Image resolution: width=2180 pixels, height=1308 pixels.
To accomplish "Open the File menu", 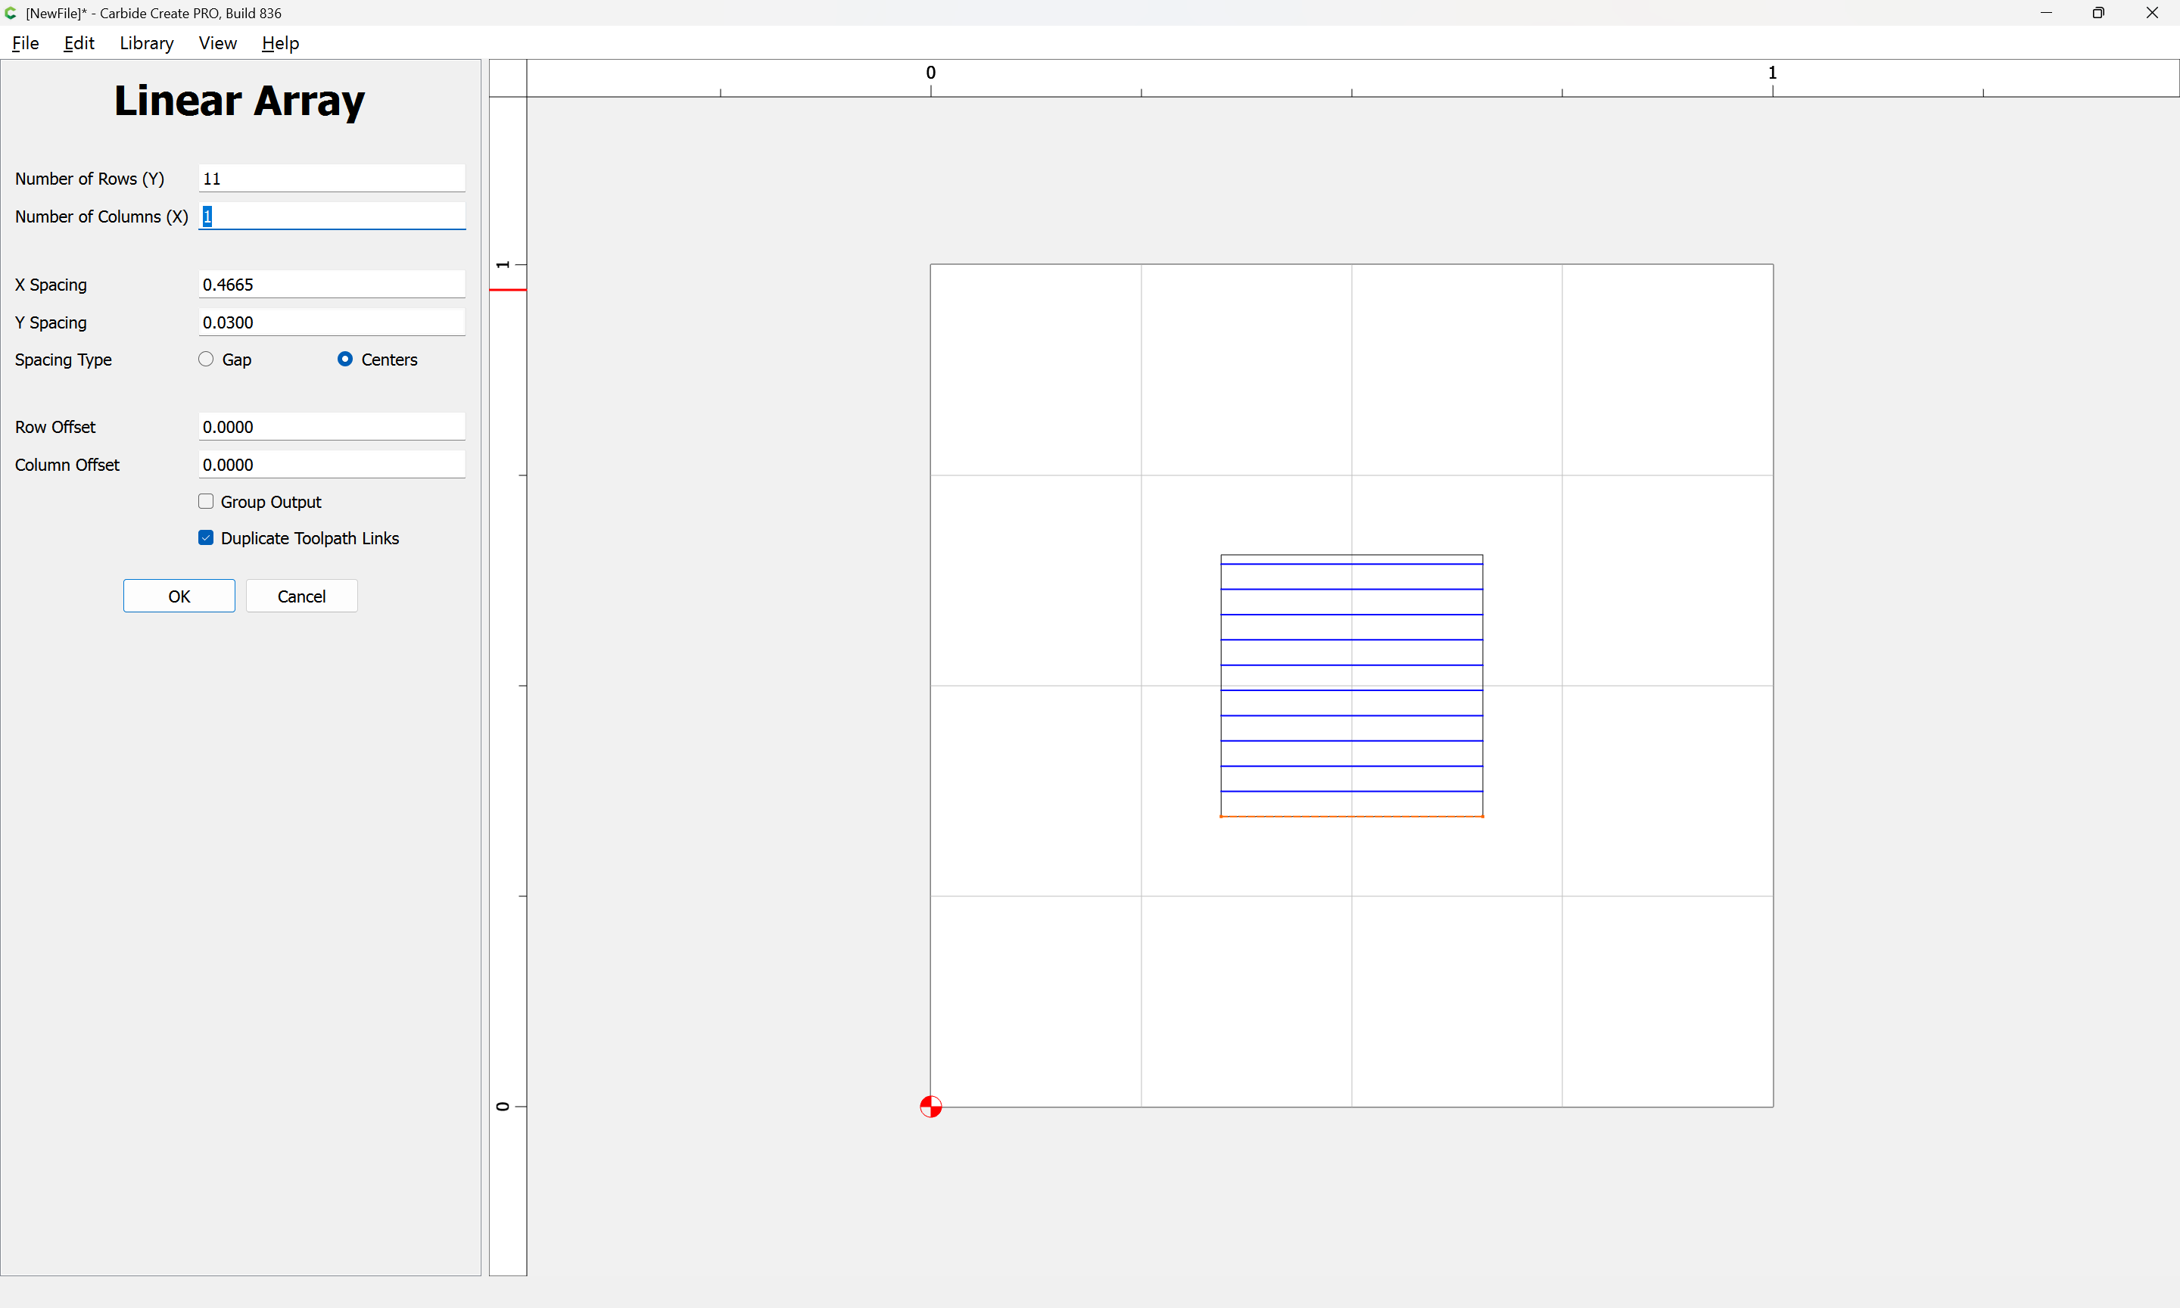I will click(x=26, y=43).
